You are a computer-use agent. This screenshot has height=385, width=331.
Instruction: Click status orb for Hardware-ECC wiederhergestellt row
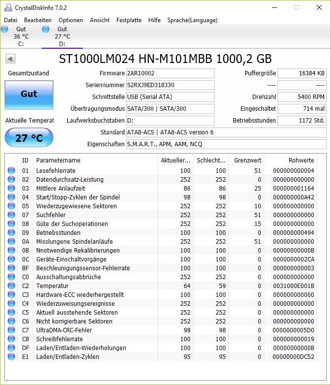point(11,294)
